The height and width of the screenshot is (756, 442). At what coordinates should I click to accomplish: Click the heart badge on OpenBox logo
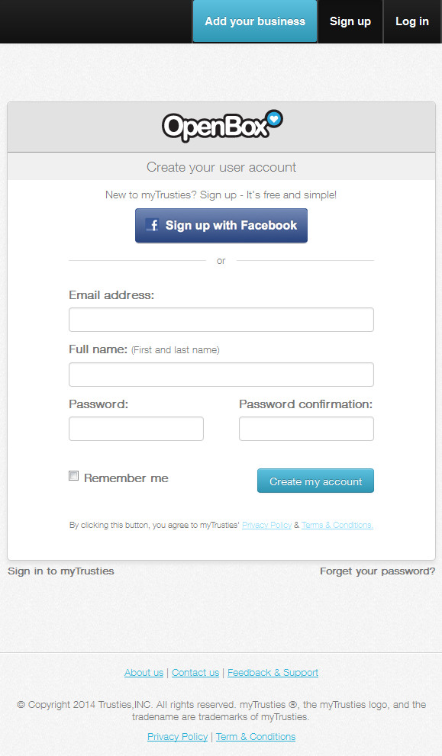(275, 118)
